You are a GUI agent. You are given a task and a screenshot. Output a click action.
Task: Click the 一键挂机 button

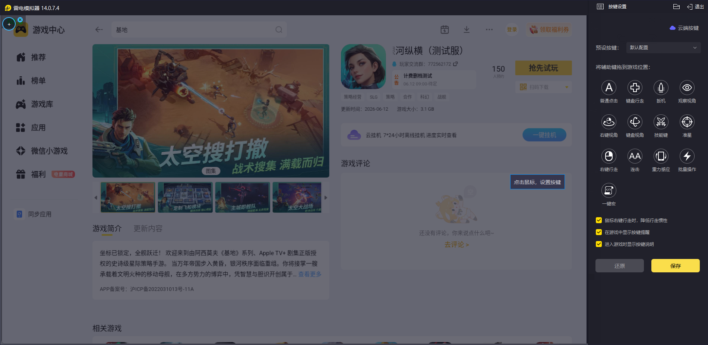[544, 135]
